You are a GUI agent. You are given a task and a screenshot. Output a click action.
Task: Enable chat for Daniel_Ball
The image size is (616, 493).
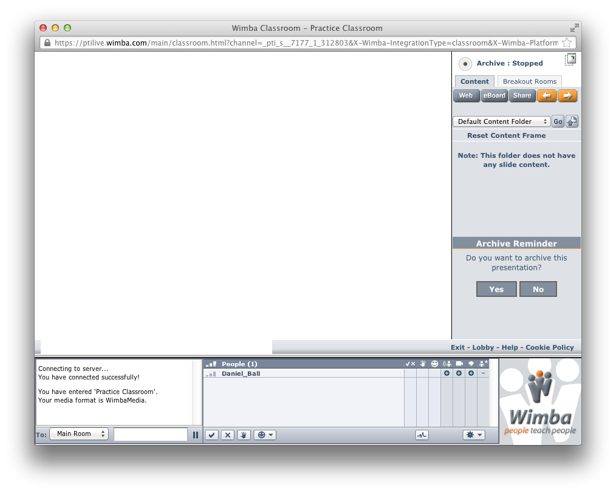pos(471,373)
